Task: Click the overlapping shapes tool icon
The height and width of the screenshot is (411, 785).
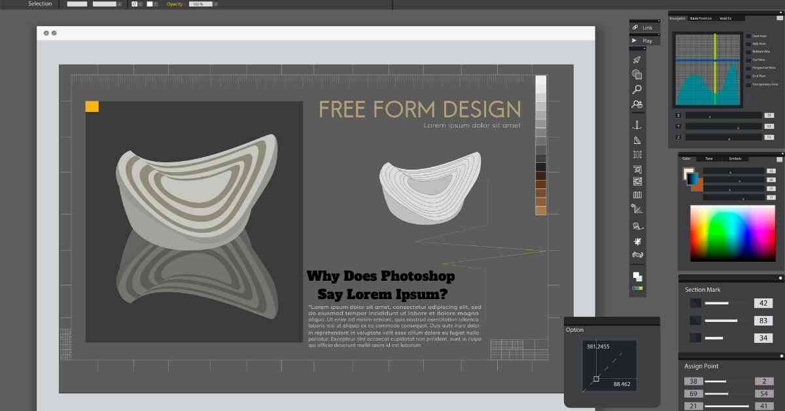Action: [x=637, y=75]
